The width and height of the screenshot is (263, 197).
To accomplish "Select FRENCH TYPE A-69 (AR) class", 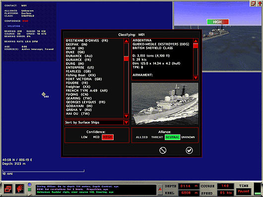I will click(86, 91).
